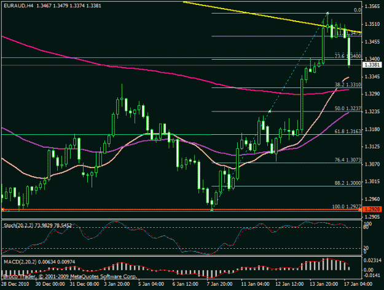Click the 7 Jan 20:00 date label
Viewport: 384px width, 290px height.
(219, 284)
